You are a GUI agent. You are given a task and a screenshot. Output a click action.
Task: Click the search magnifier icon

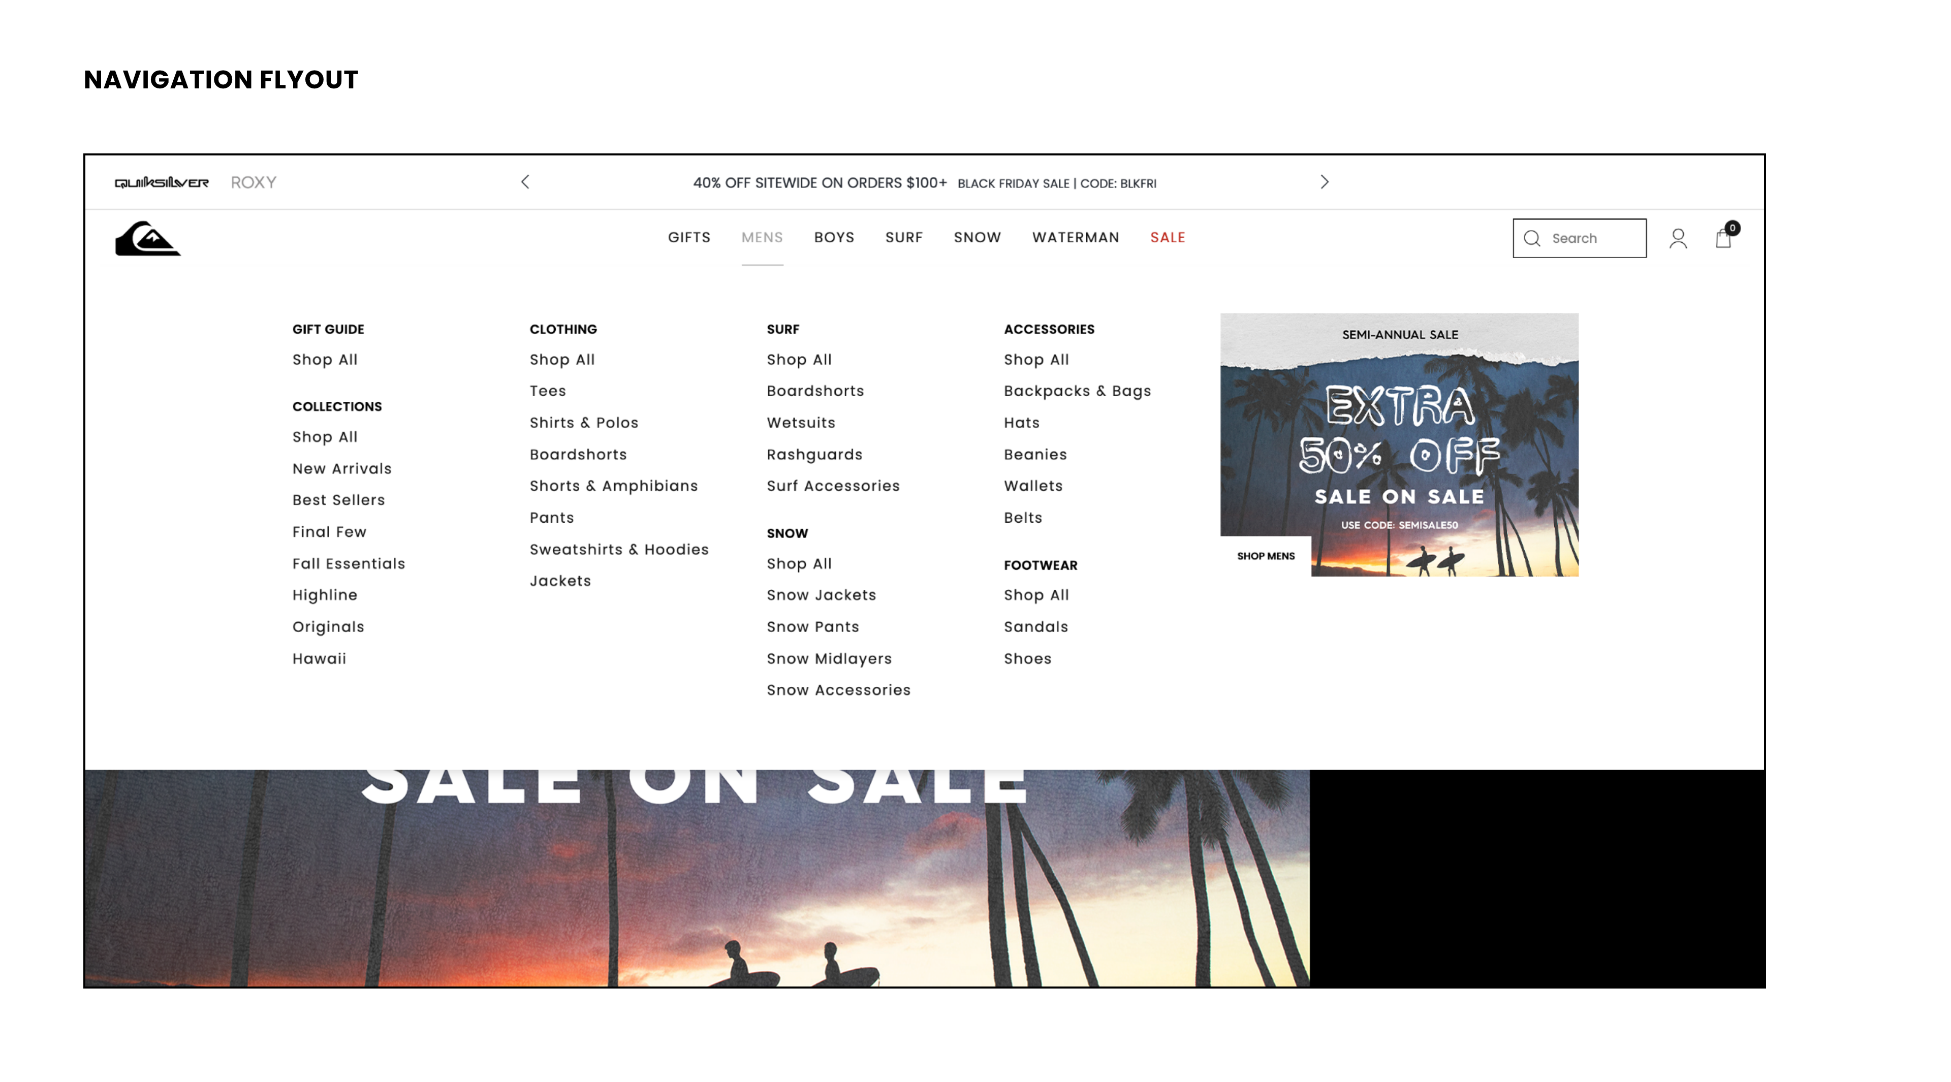1531,239
